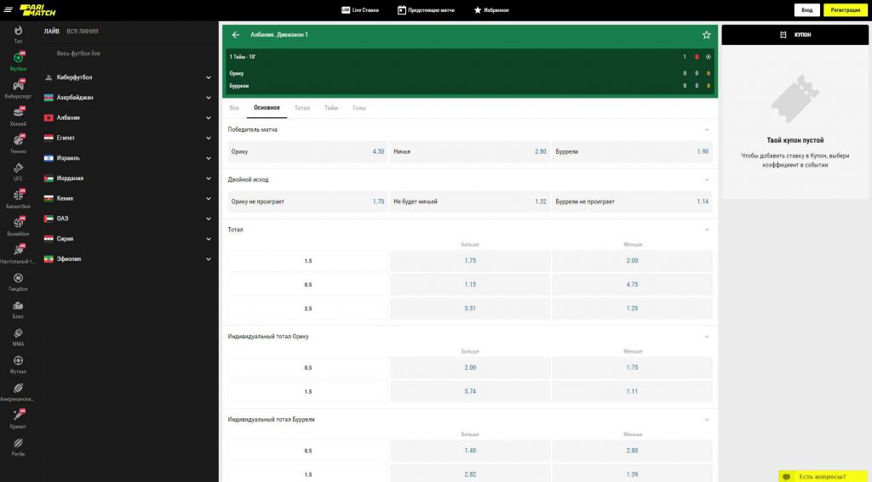
Task: Click the Регистрация button
Action: point(846,10)
